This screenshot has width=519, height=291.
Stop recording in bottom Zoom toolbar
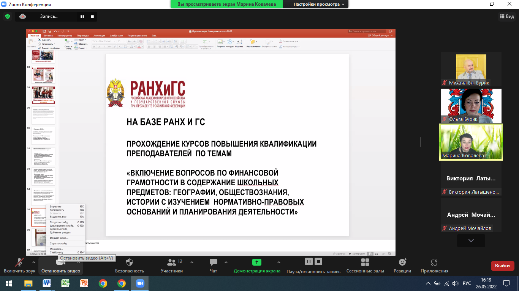(x=319, y=261)
